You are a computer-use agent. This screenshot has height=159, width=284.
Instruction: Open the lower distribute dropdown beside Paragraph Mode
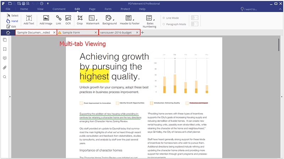point(195,24)
